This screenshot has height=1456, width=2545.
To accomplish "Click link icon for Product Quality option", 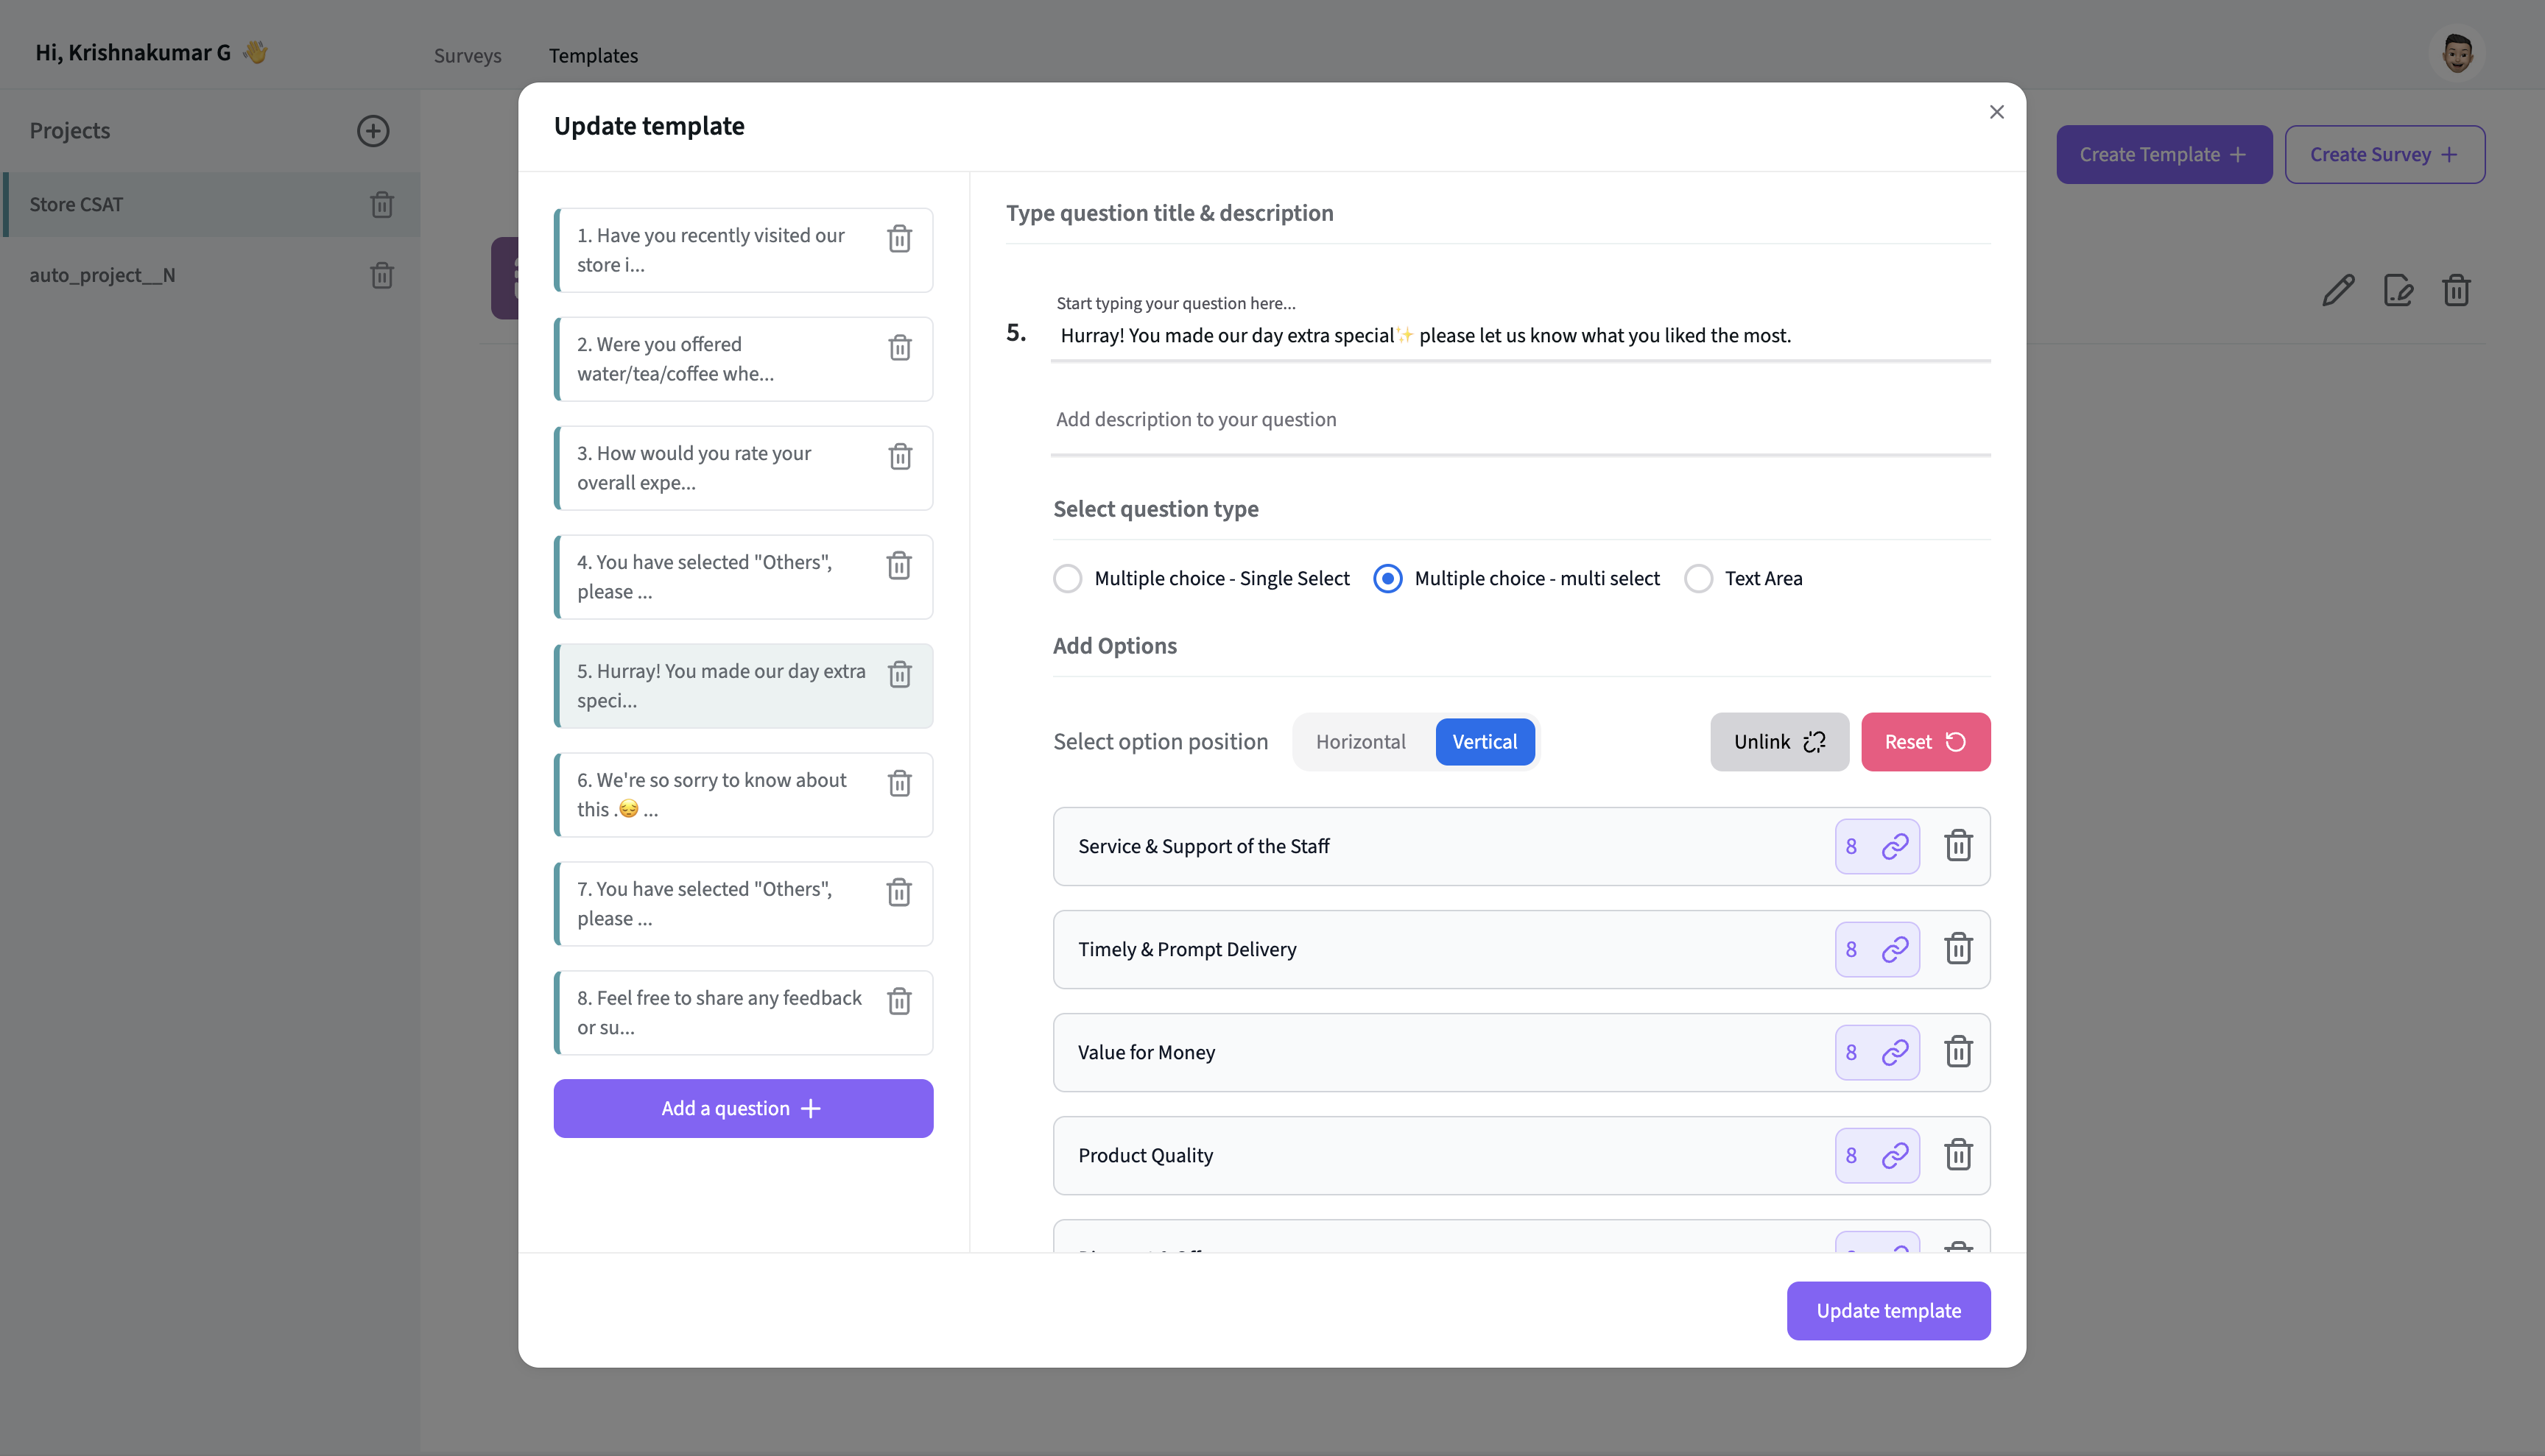I will tap(1894, 1156).
